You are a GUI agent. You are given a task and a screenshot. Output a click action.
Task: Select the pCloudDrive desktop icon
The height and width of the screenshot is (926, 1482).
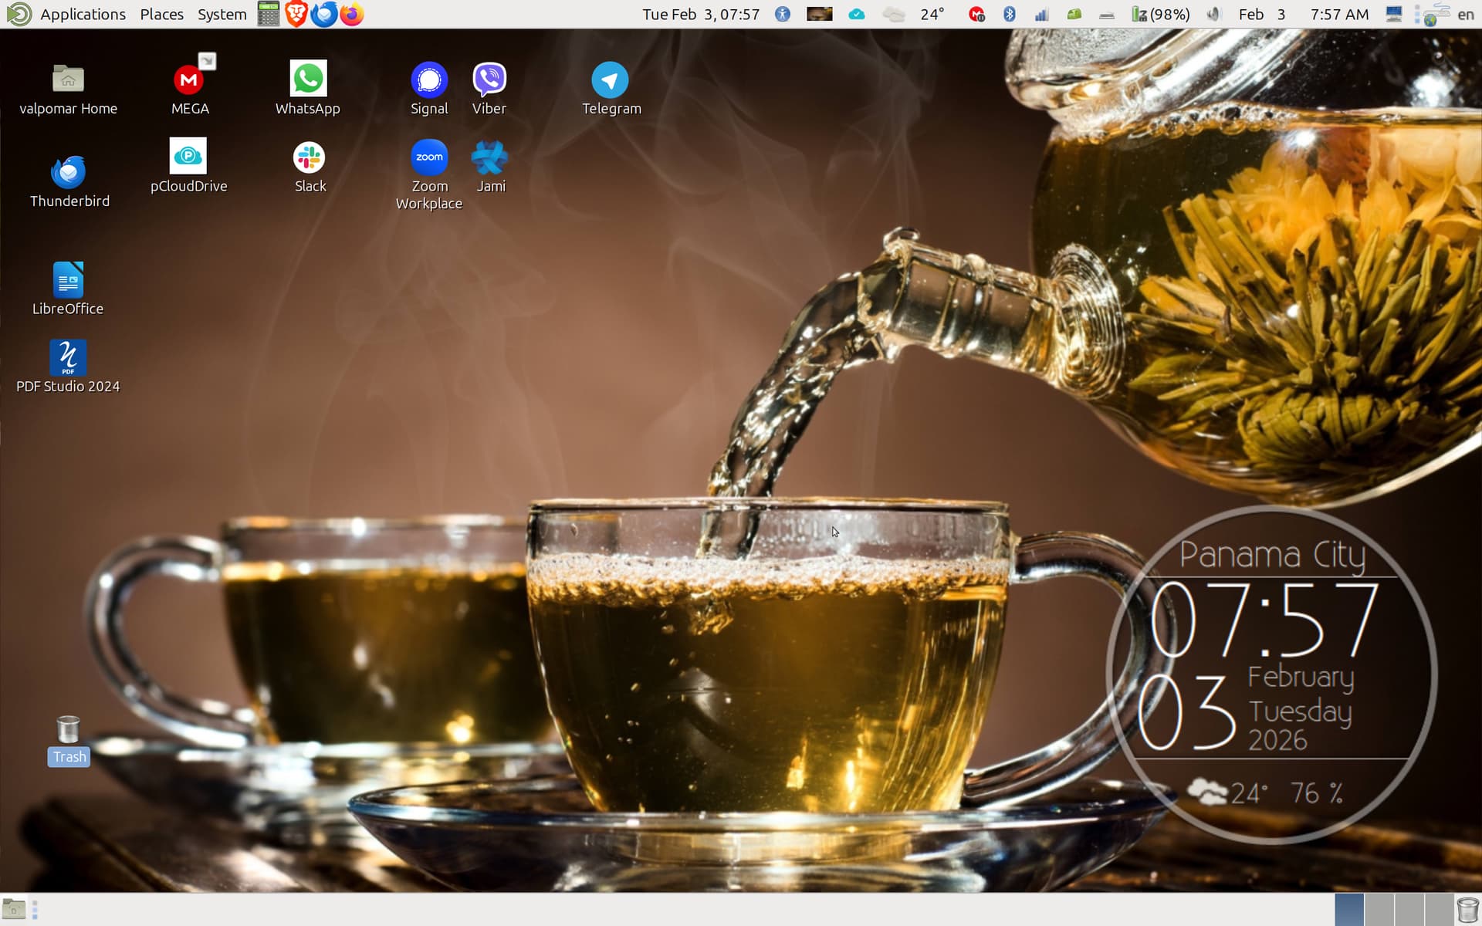[188, 157]
